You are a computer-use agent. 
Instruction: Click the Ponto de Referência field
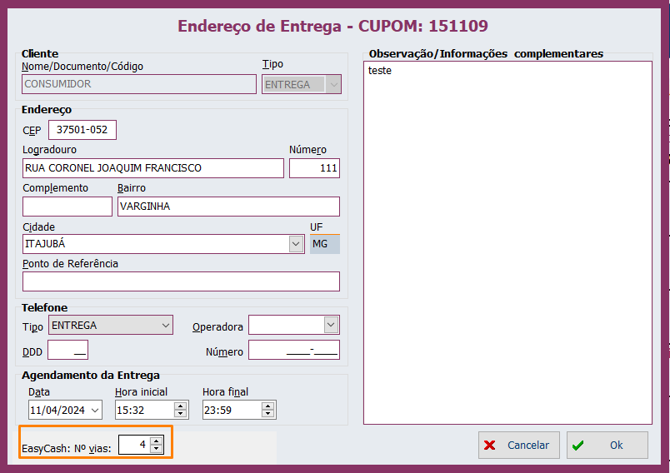(181, 281)
